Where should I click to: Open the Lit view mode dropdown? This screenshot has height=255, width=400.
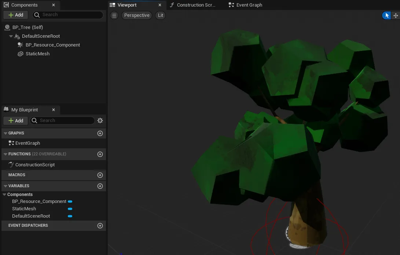click(x=161, y=15)
